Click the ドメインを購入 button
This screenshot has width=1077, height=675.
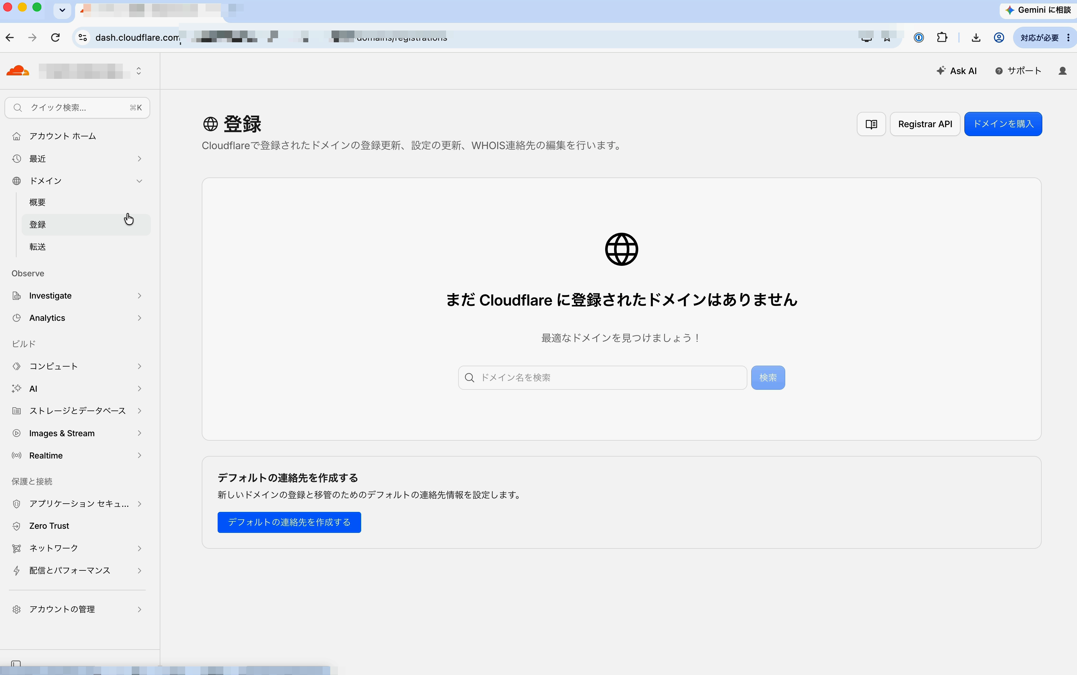(1003, 124)
